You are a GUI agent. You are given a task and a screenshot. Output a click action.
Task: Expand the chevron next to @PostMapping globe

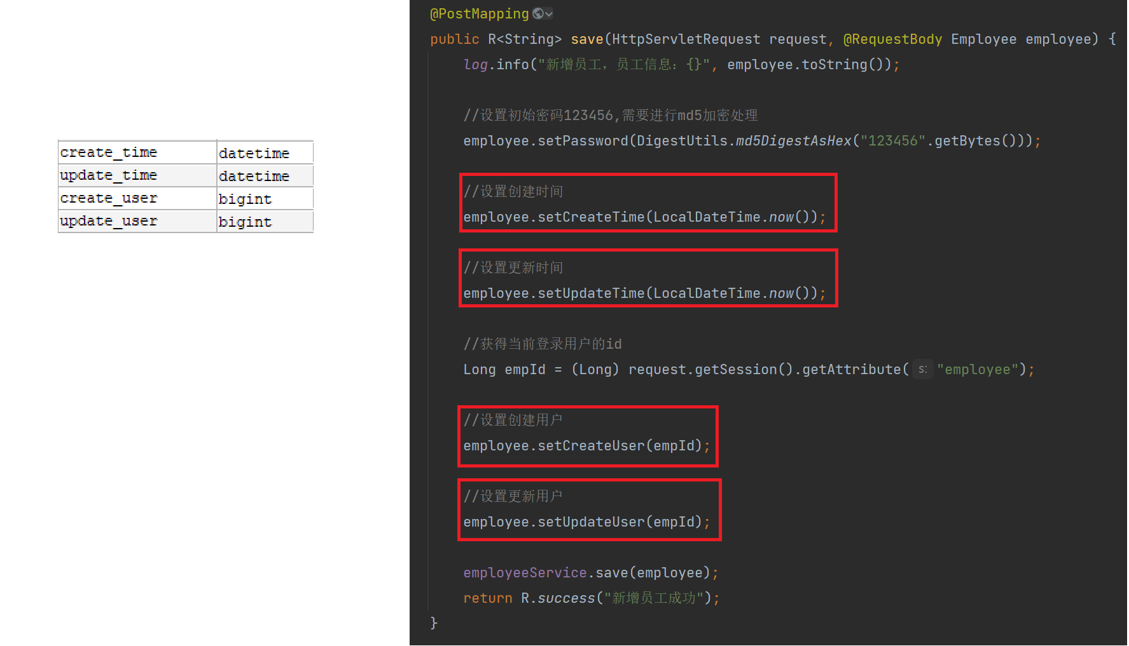click(549, 14)
